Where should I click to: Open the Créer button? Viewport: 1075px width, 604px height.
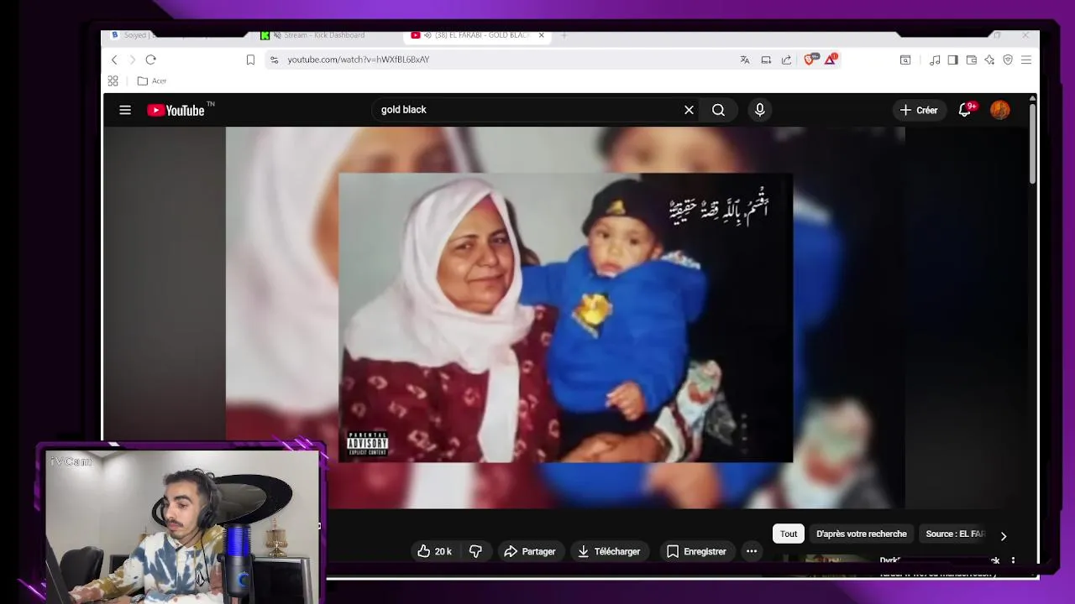(x=918, y=110)
